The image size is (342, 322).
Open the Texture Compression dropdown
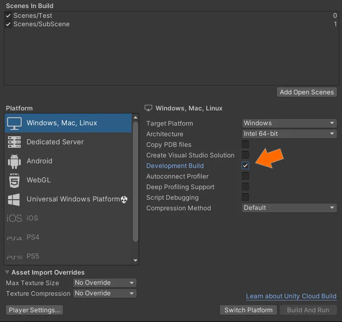105,293
